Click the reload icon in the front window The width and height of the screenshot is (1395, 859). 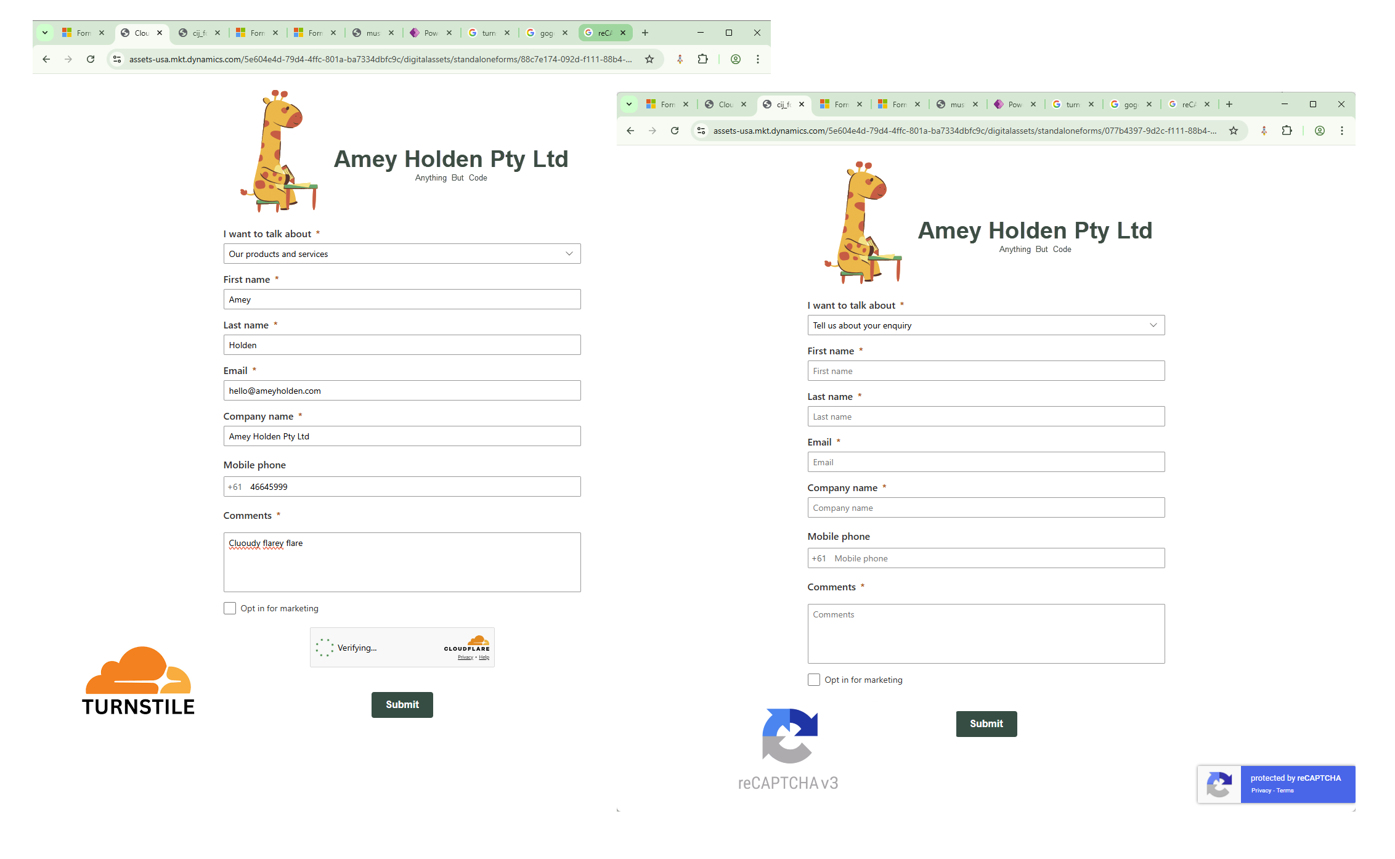tap(675, 130)
